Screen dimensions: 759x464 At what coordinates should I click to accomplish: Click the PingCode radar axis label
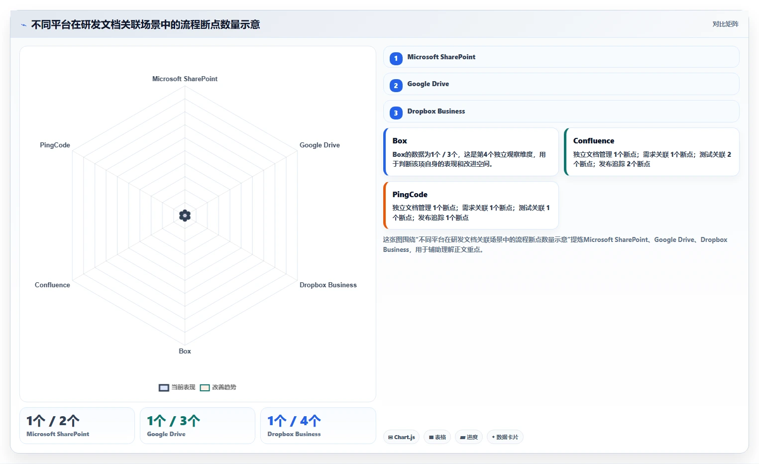[x=55, y=145]
